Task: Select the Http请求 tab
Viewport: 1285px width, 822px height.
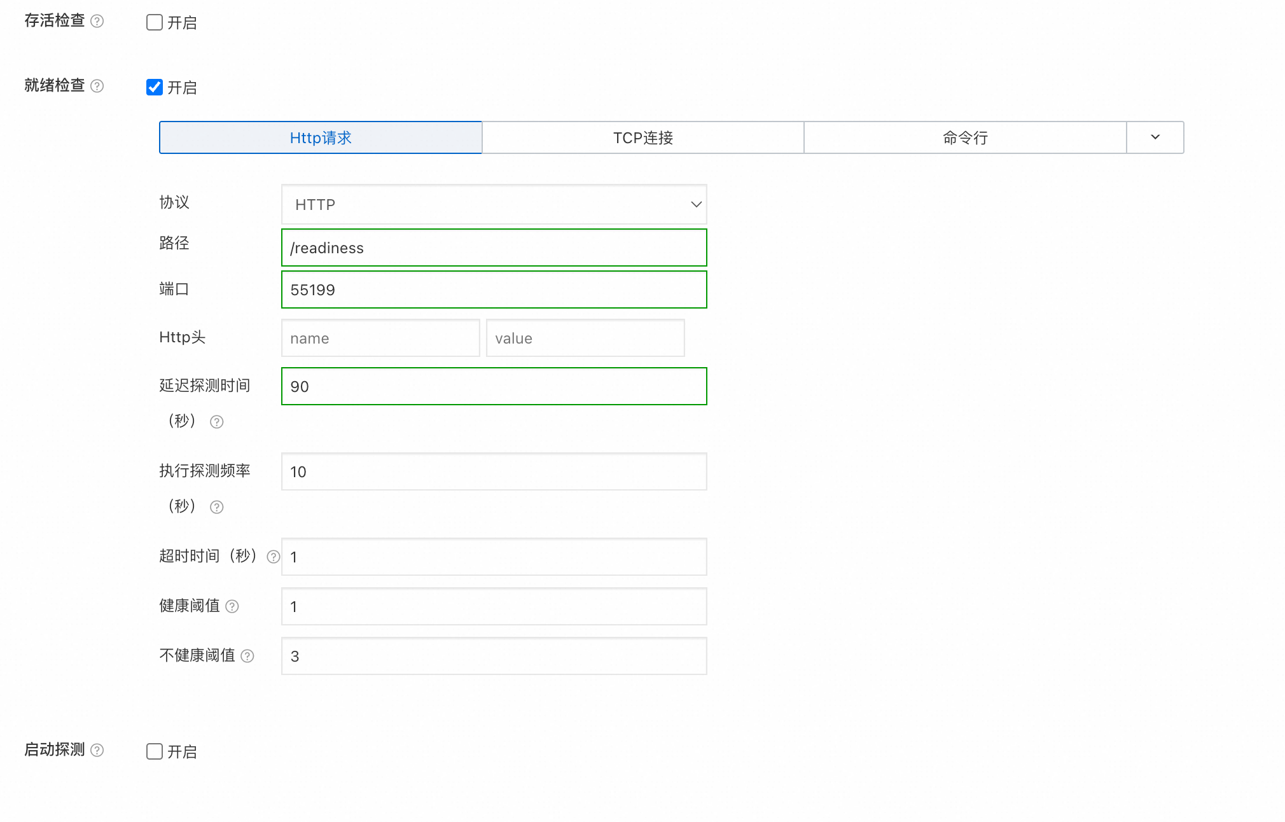Action: [x=321, y=138]
